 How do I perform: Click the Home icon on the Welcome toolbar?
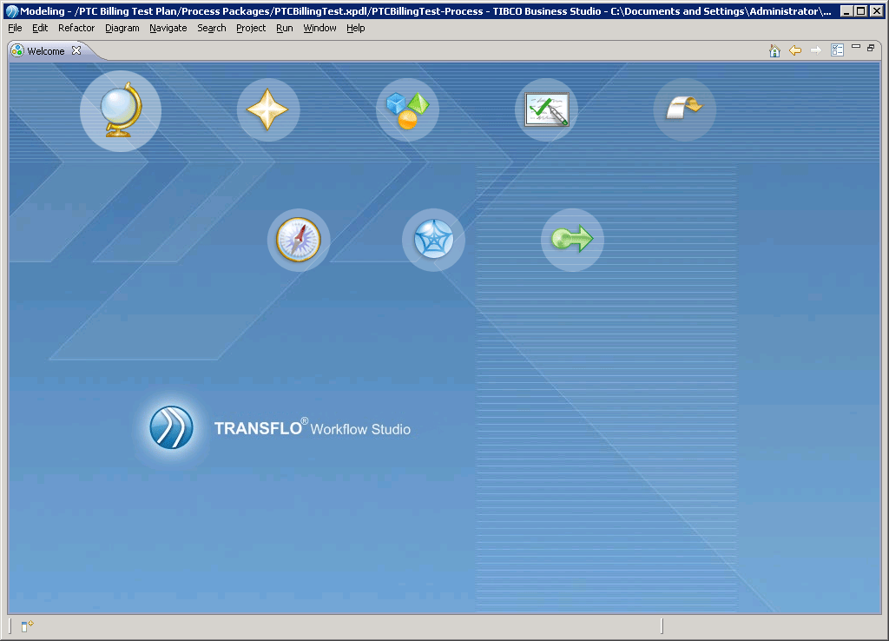point(774,50)
